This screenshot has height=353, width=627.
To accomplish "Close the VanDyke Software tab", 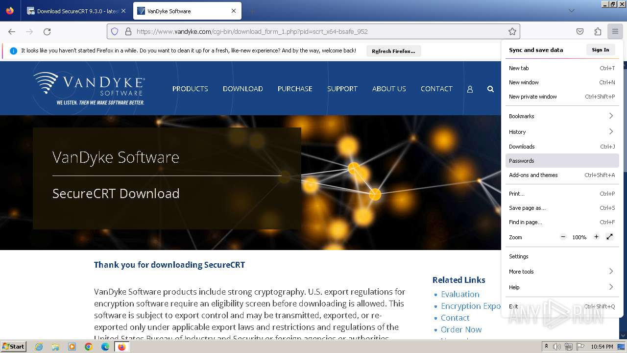I will click(x=234, y=11).
